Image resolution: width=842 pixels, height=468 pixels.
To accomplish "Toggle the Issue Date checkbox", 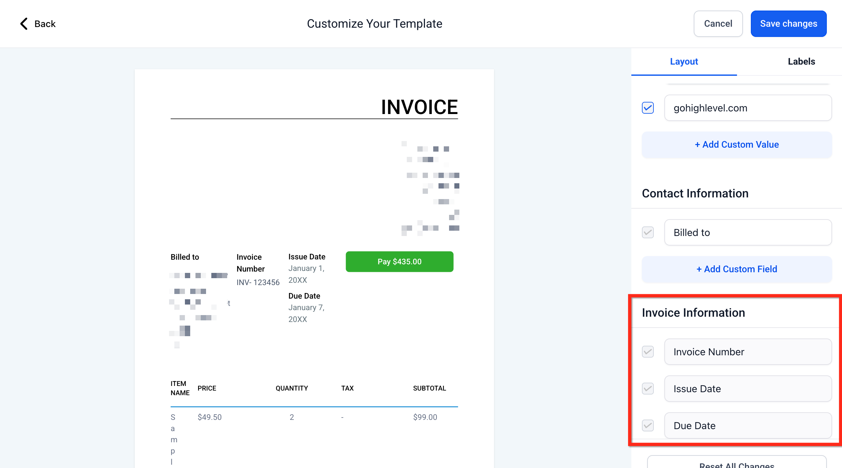I will pyautogui.click(x=648, y=389).
